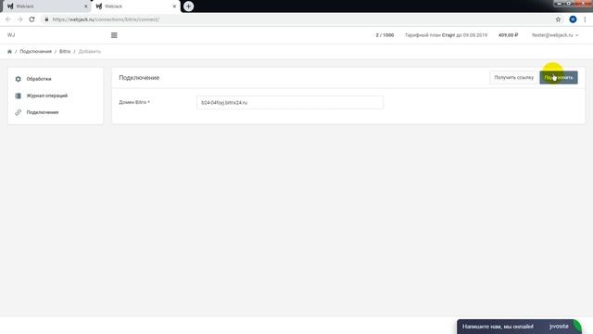Viewport: 593px width, 334px height.
Task: Click the WJ logo in header
Action: (11, 35)
